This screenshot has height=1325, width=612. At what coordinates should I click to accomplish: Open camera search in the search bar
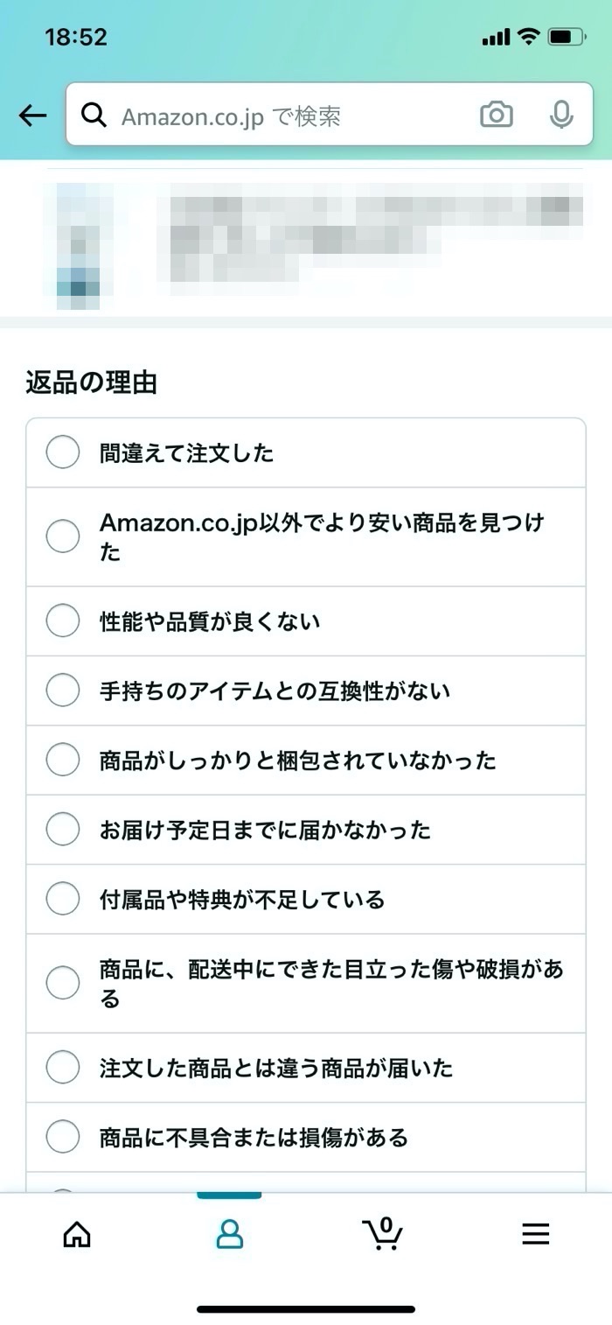[496, 115]
